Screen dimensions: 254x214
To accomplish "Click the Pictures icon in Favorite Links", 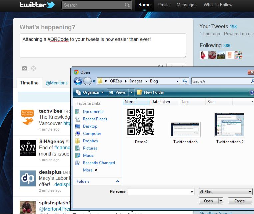I will (x=78, y=148).
